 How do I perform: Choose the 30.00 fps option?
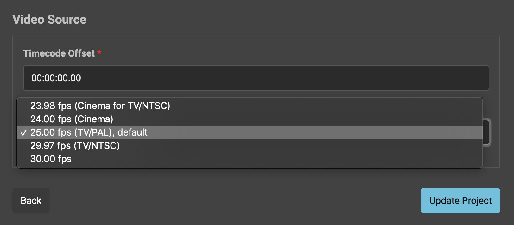coord(250,159)
